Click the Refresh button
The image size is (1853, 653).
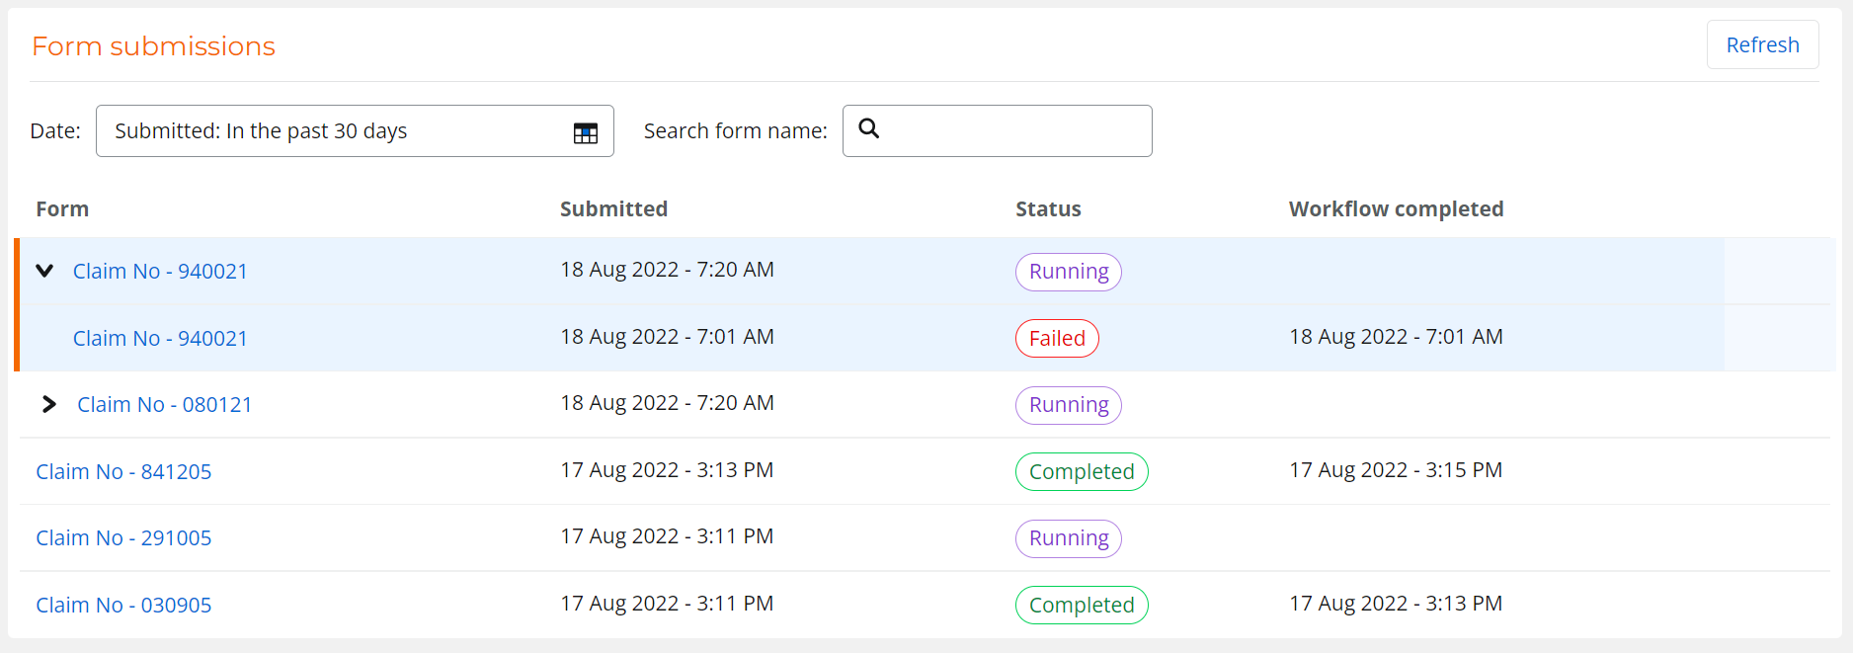1762,44
